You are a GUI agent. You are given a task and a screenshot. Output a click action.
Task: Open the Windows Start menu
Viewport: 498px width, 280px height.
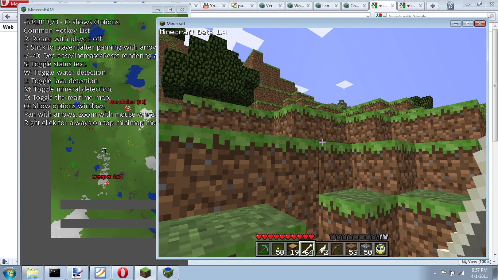coord(9,273)
